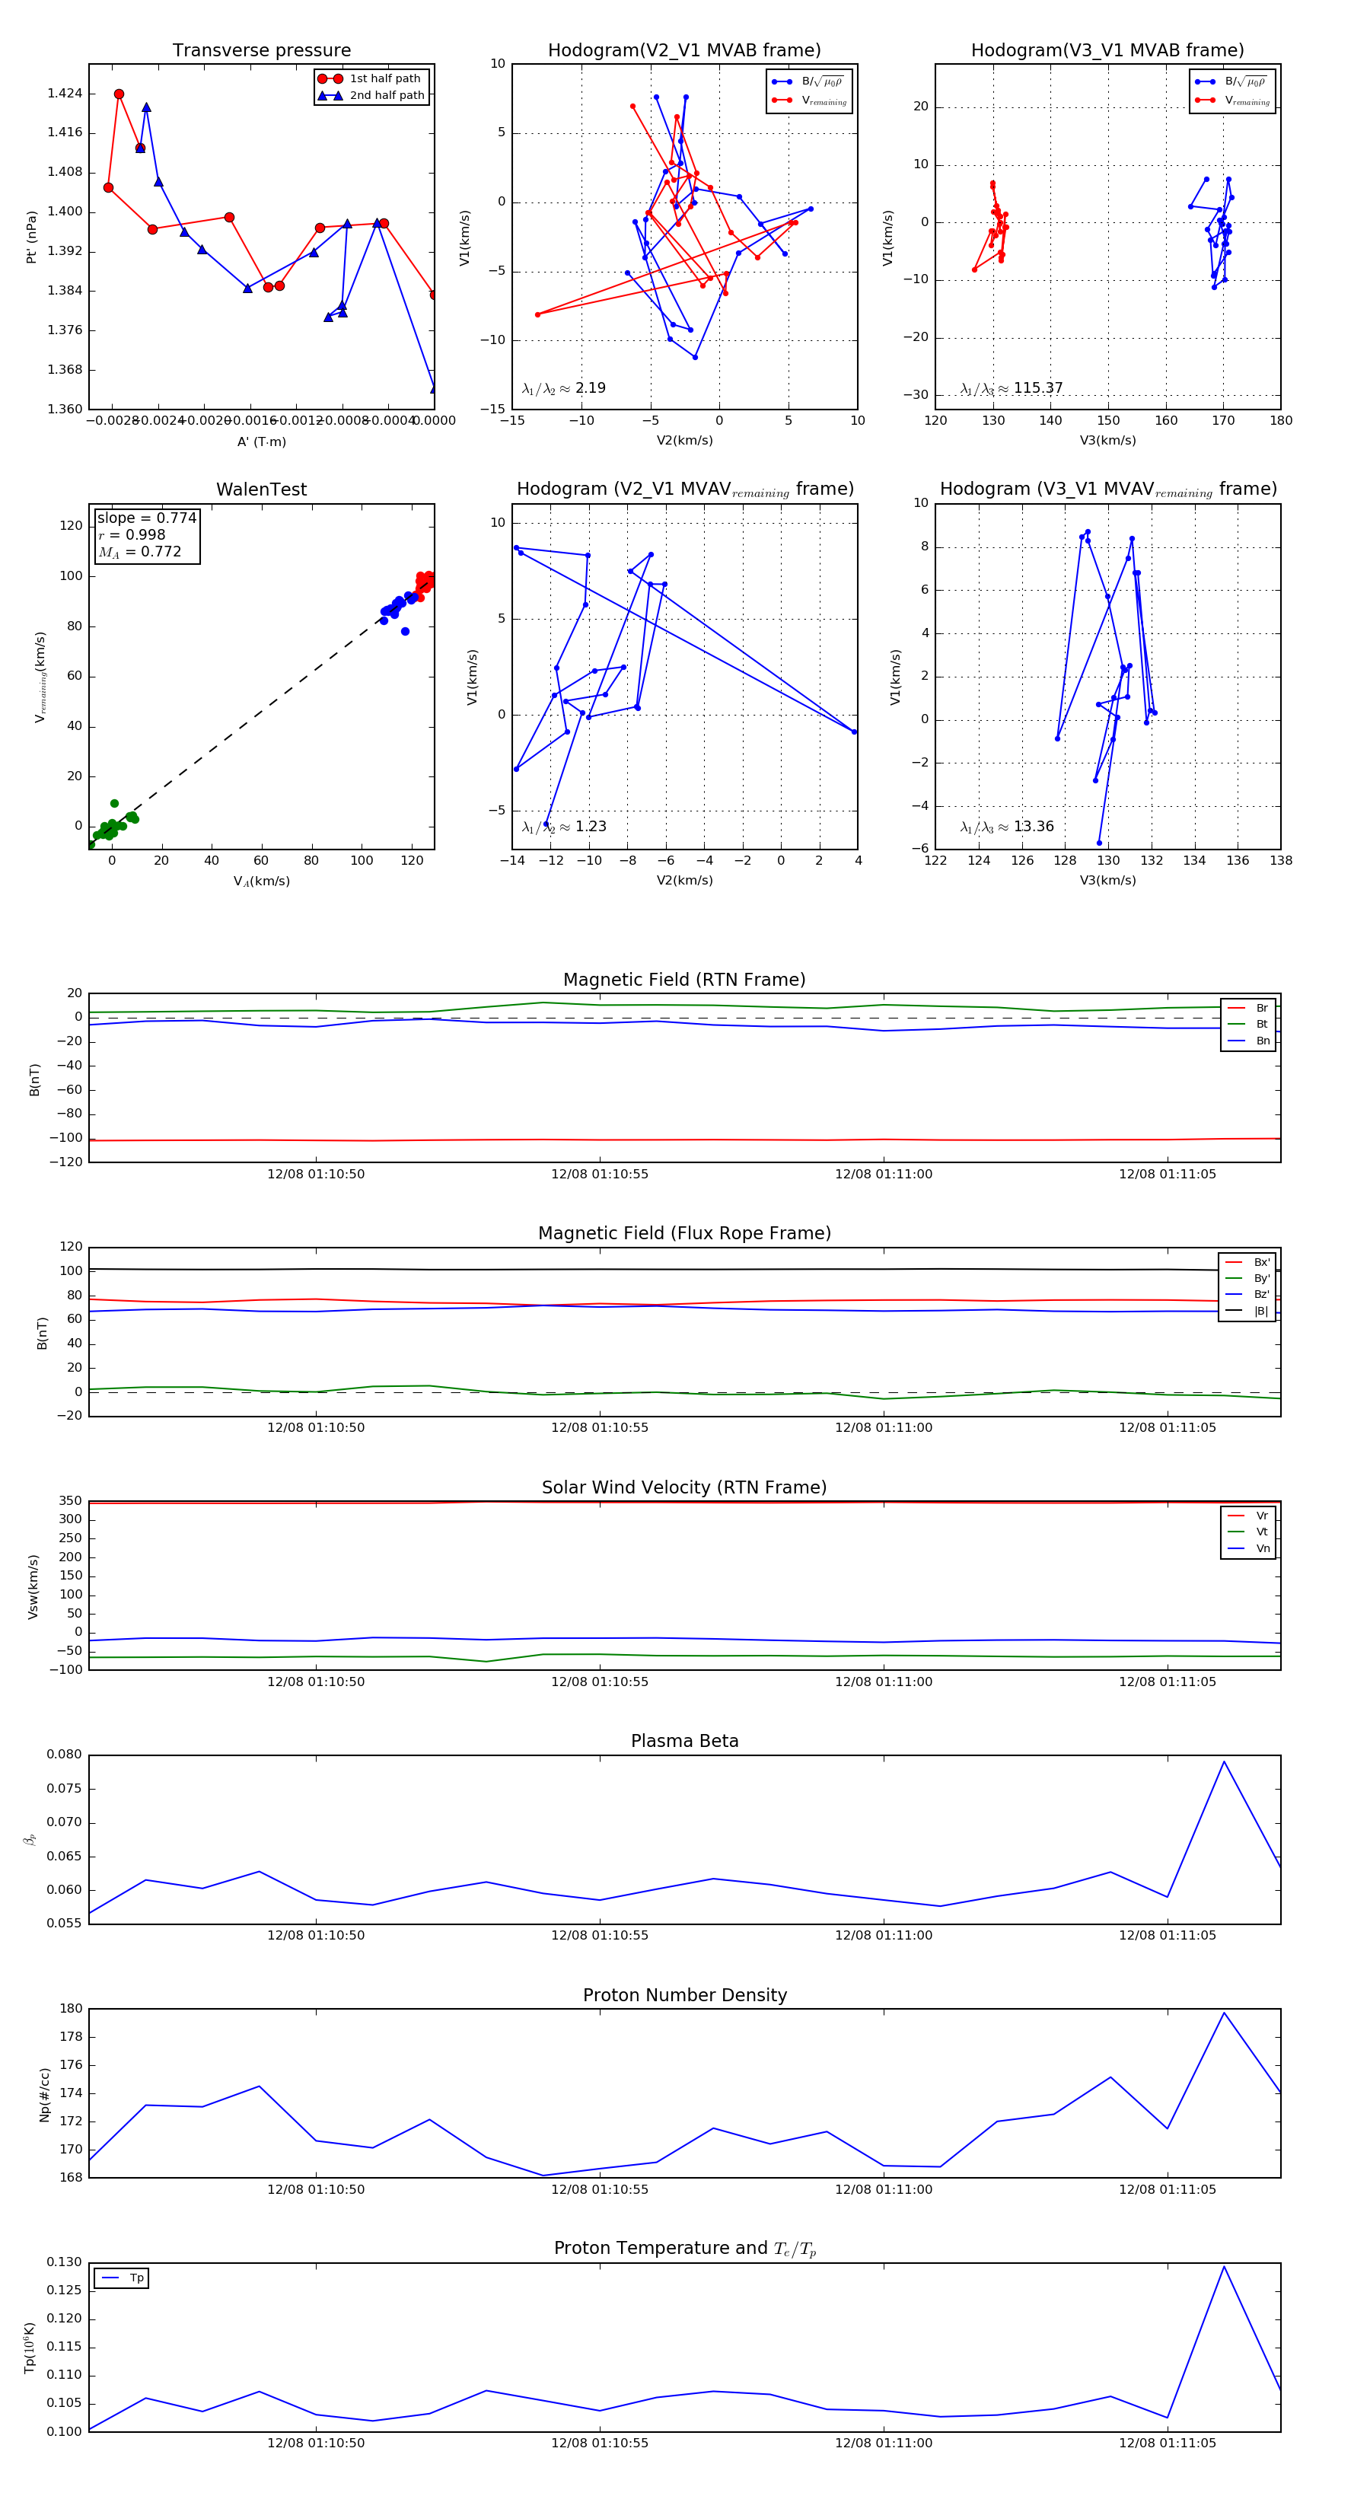Click 'Magnetic Field (RTN Frame)' title
1370x2512 pixels.
click(x=684, y=980)
